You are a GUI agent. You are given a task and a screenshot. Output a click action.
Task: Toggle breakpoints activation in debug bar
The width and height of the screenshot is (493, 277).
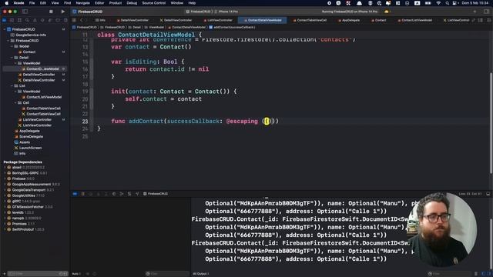click(75, 194)
